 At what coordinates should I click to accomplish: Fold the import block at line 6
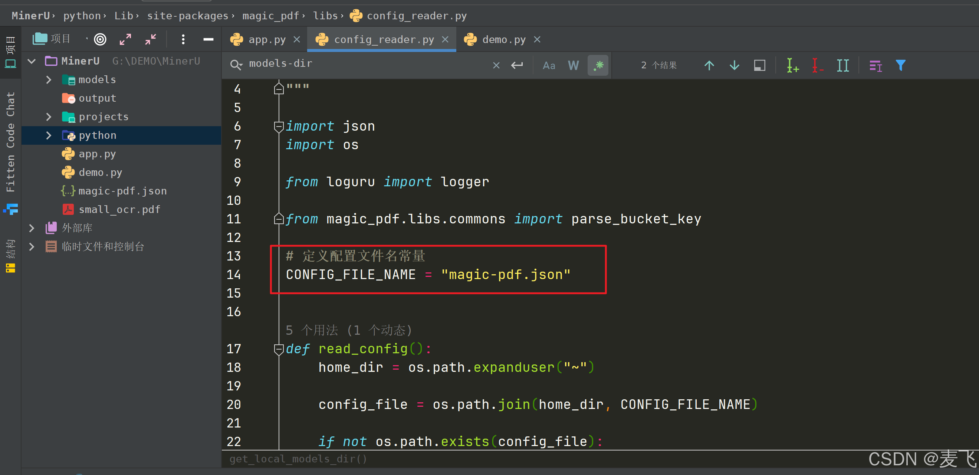tap(279, 126)
